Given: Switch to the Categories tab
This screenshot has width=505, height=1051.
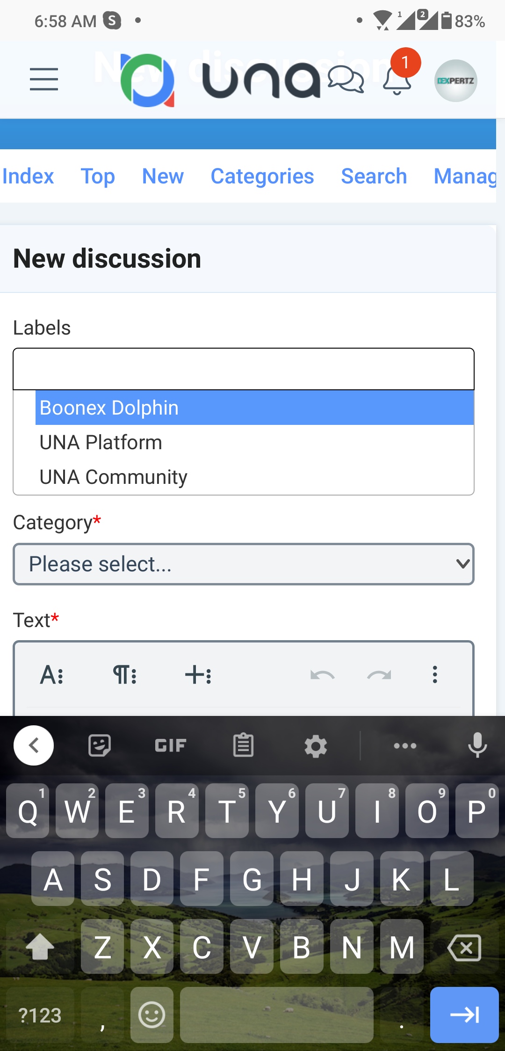Looking at the screenshot, I should pyautogui.click(x=262, y=176).
